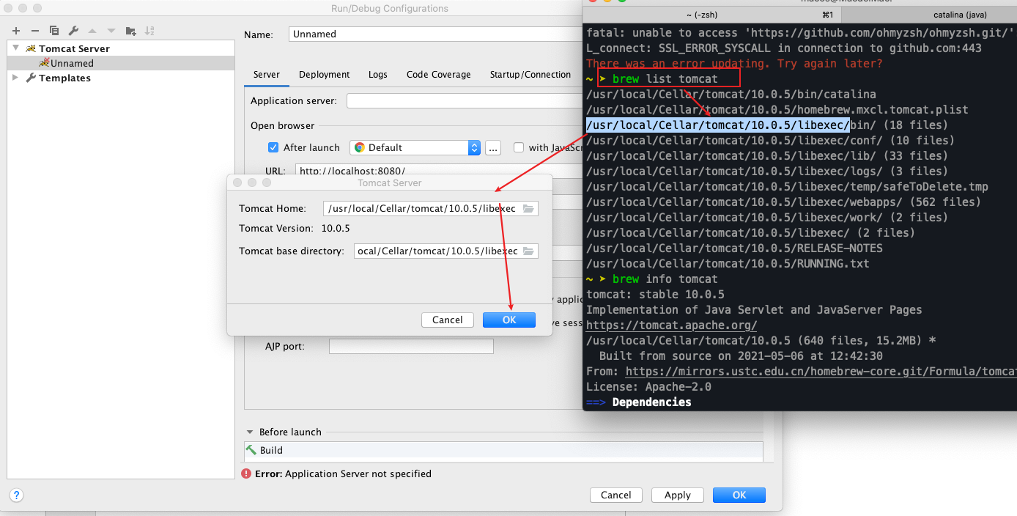
Task: Click the Chrome icon in browser dropdown
Action: [360, 147]
